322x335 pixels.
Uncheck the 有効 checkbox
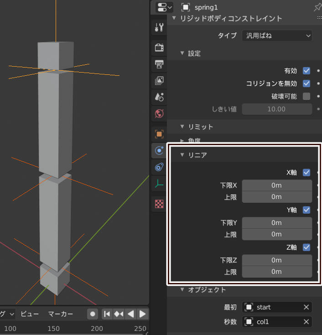tap(306, 71)
